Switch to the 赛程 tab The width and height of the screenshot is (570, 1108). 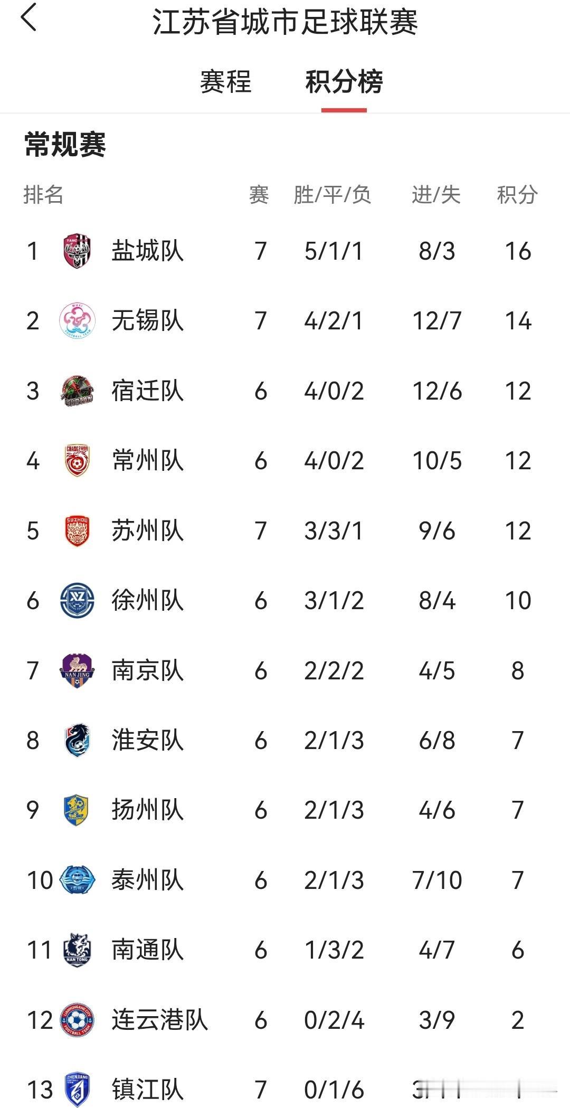pos(226,82)
